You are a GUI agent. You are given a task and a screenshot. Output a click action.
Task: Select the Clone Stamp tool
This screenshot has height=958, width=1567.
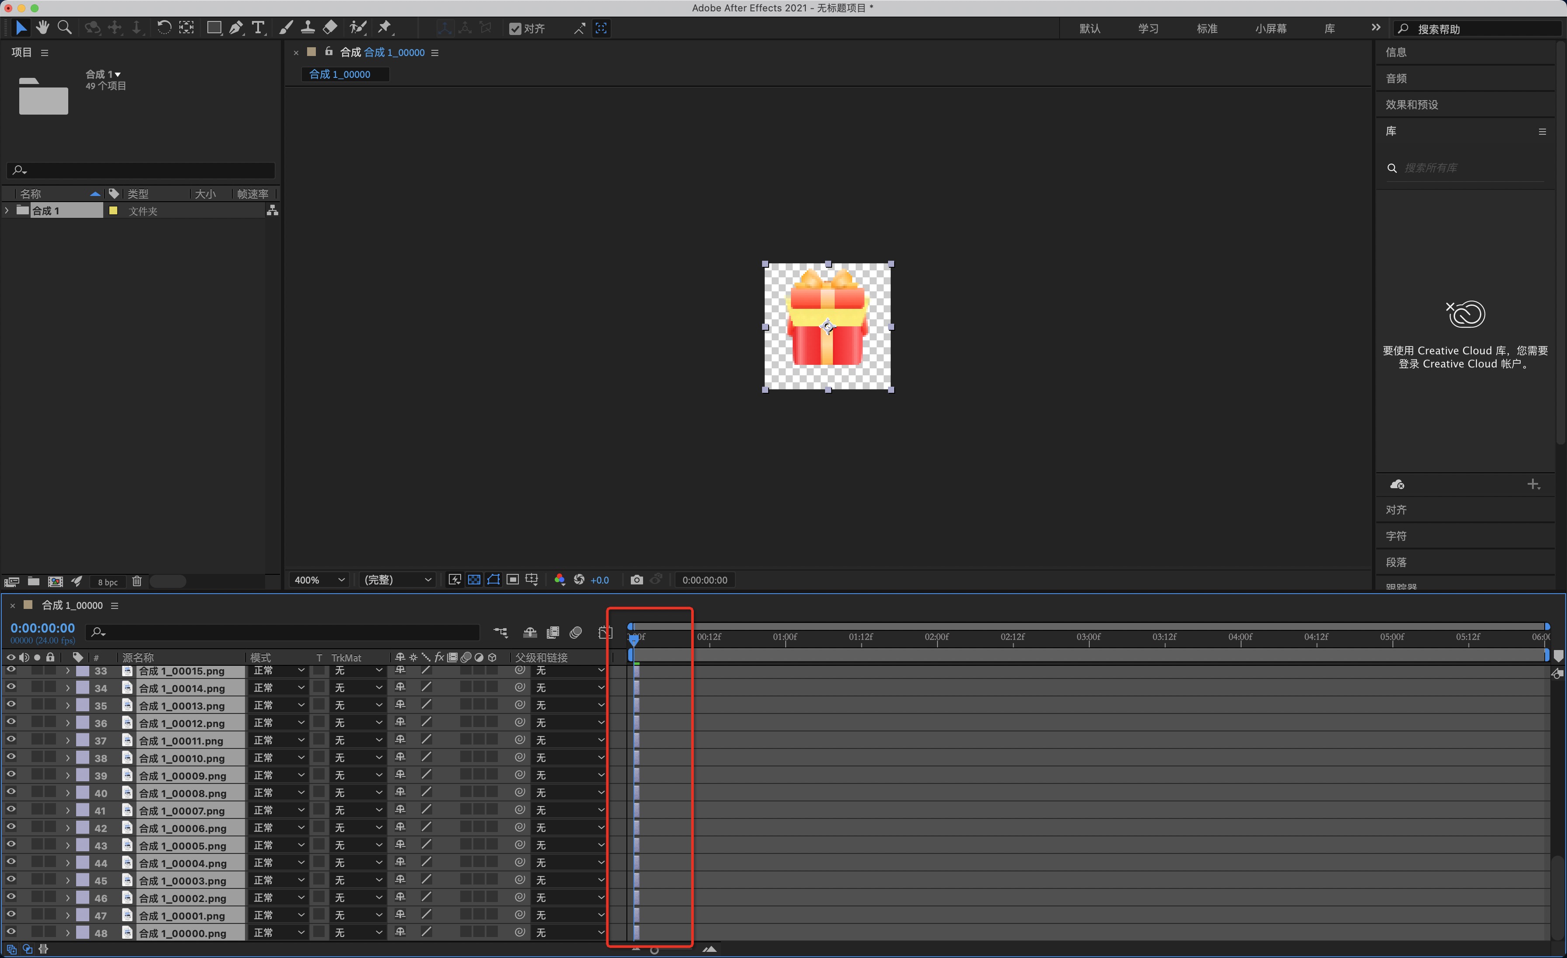(x=308, y=28)
